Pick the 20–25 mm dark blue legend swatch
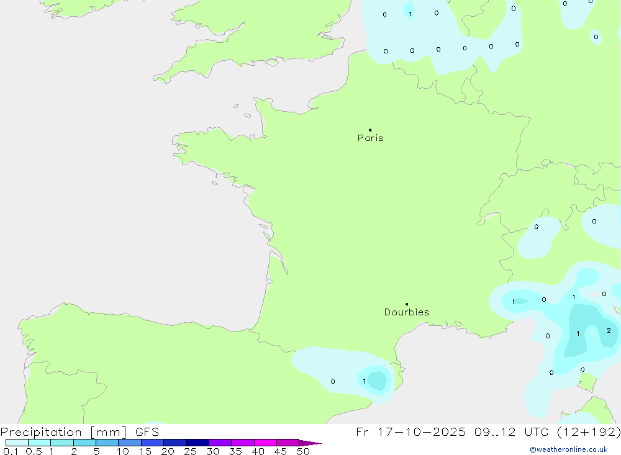 [175, 443]
